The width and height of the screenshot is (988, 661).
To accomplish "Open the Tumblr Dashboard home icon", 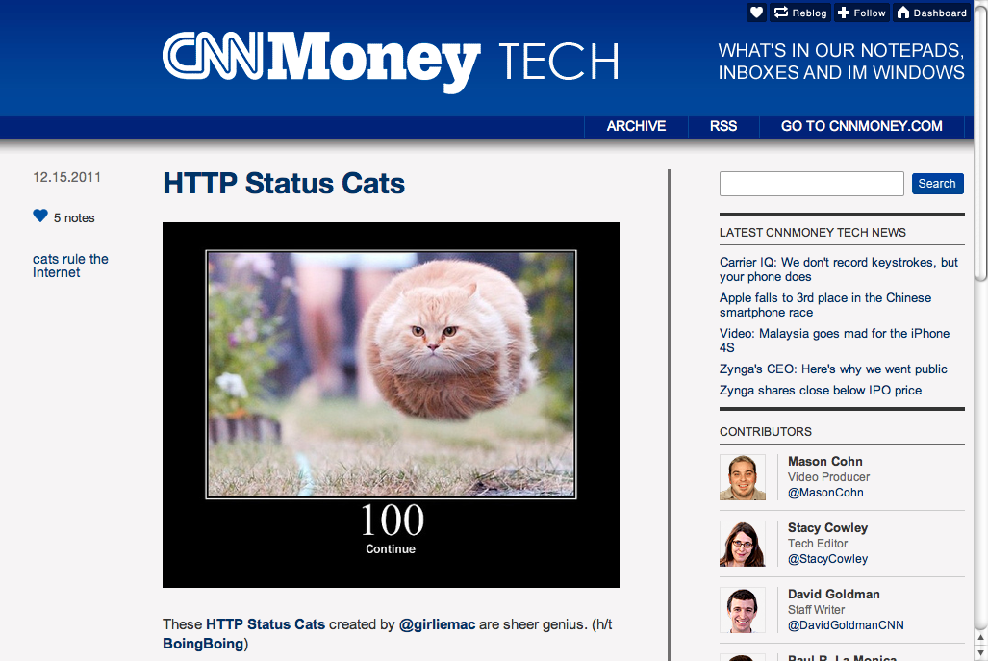I will tap(931, 13).
